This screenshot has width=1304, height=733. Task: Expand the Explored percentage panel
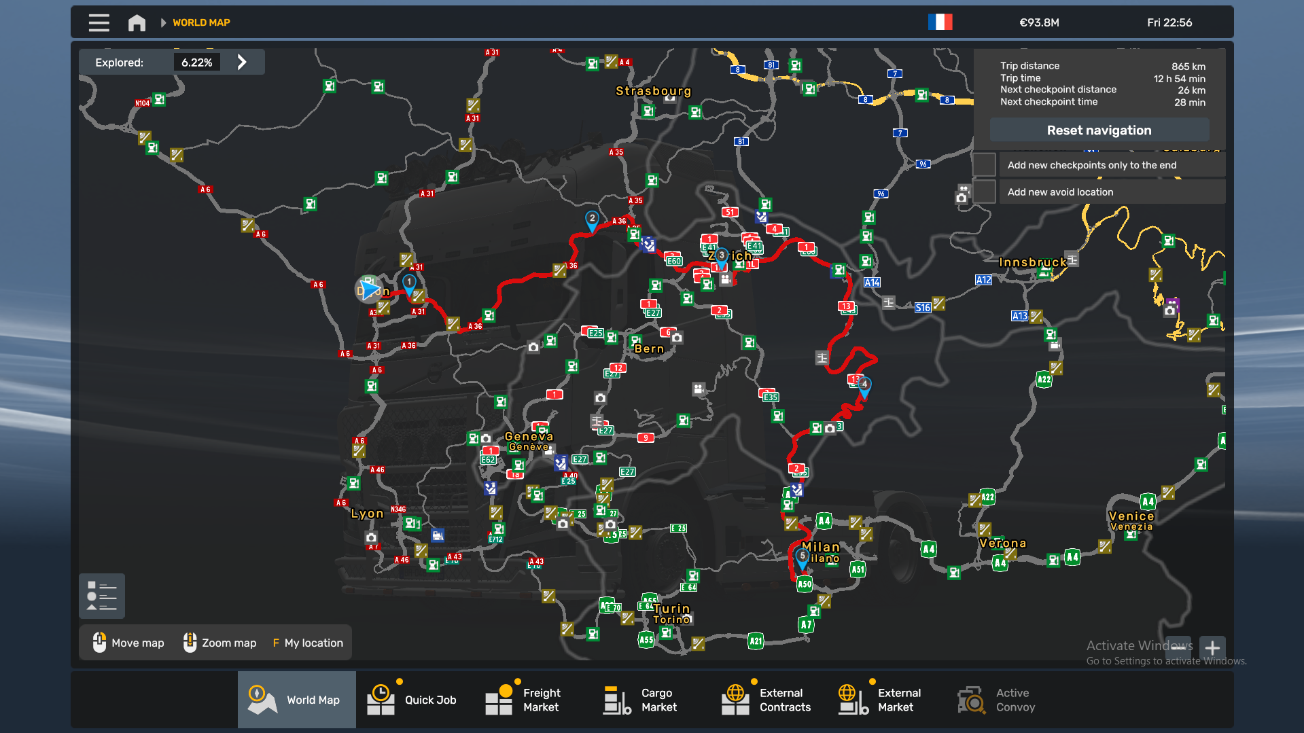pyautogui.click(x=242, y=62)
